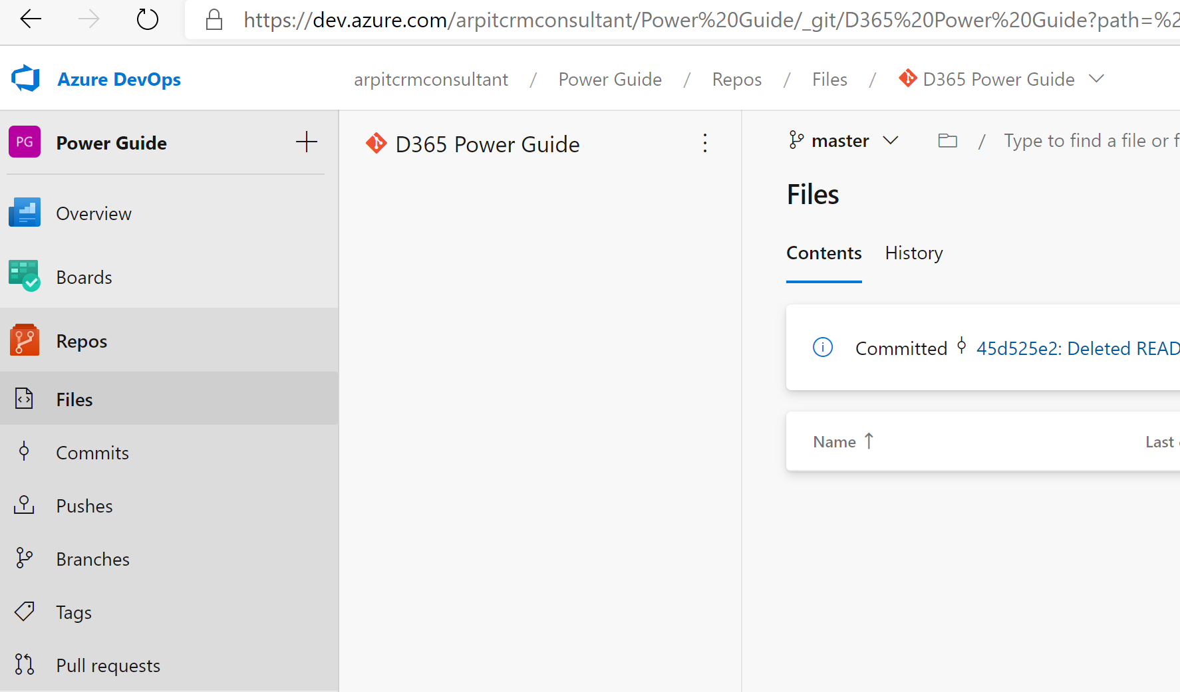Viewport: 1180px width, 692px height.
Task: Click the PG project avatar
Action: 25,142
